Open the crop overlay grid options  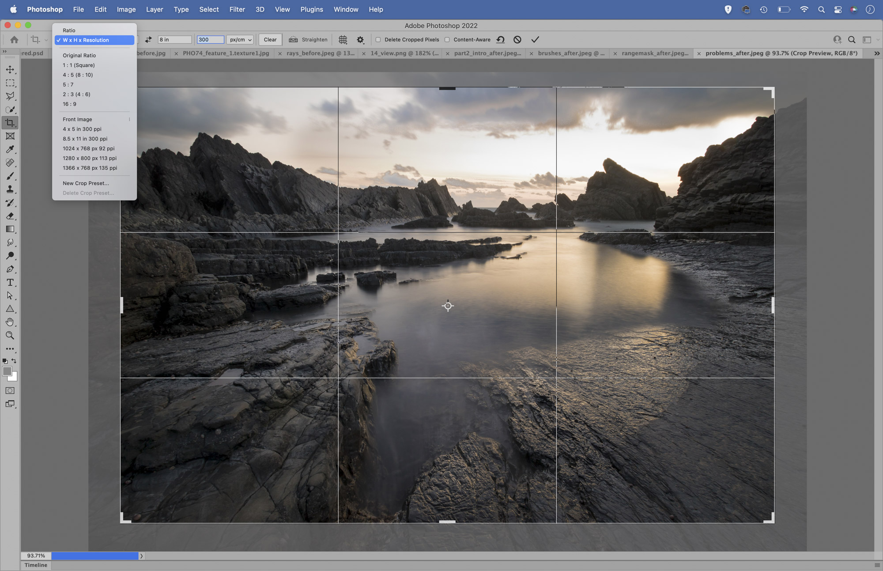pyautogui.click(x=343, y=39)
